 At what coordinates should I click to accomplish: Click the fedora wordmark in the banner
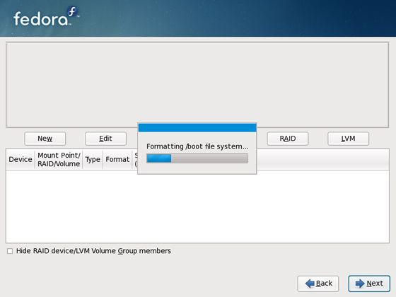click(x=41, y=19)
